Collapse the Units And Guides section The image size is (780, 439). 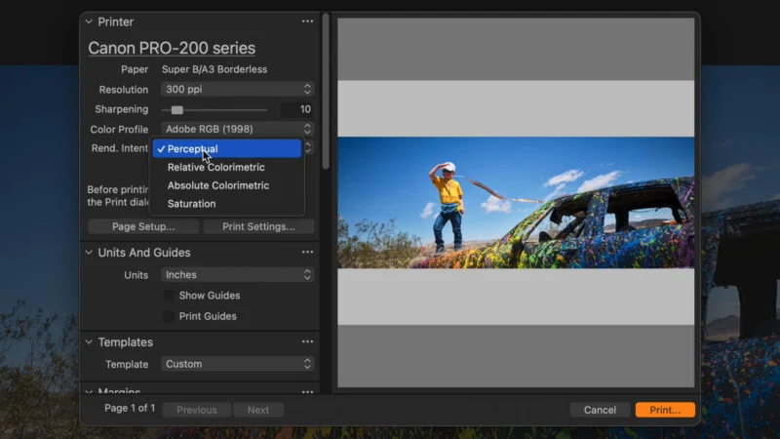click(89, 253)
